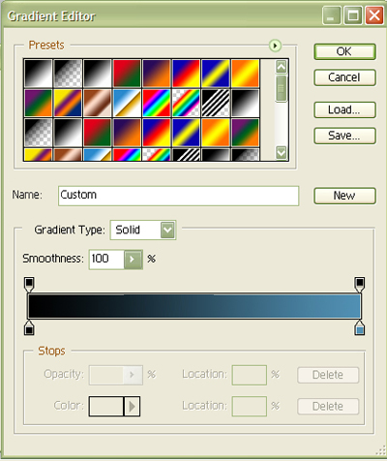Click the opacity Location percent field
Image resolution: width=387 pixels, height=461 pixels.
coord(250,375)
